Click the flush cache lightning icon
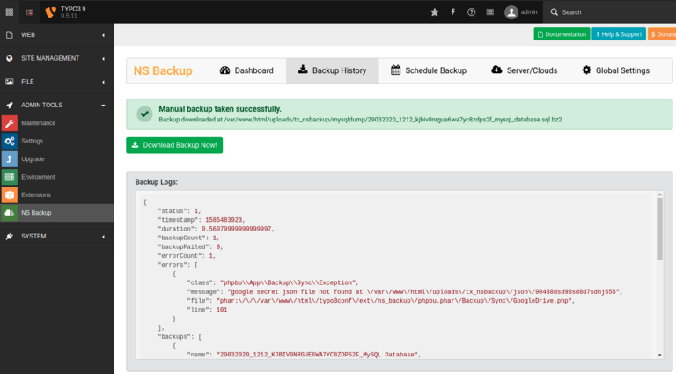This screenshot has width=676, height=374. 453,12
